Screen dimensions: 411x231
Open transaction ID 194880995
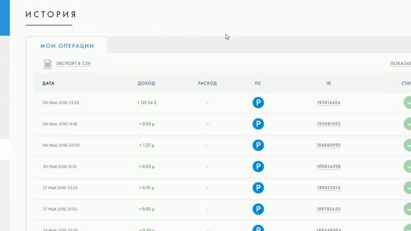coord(329,145)
